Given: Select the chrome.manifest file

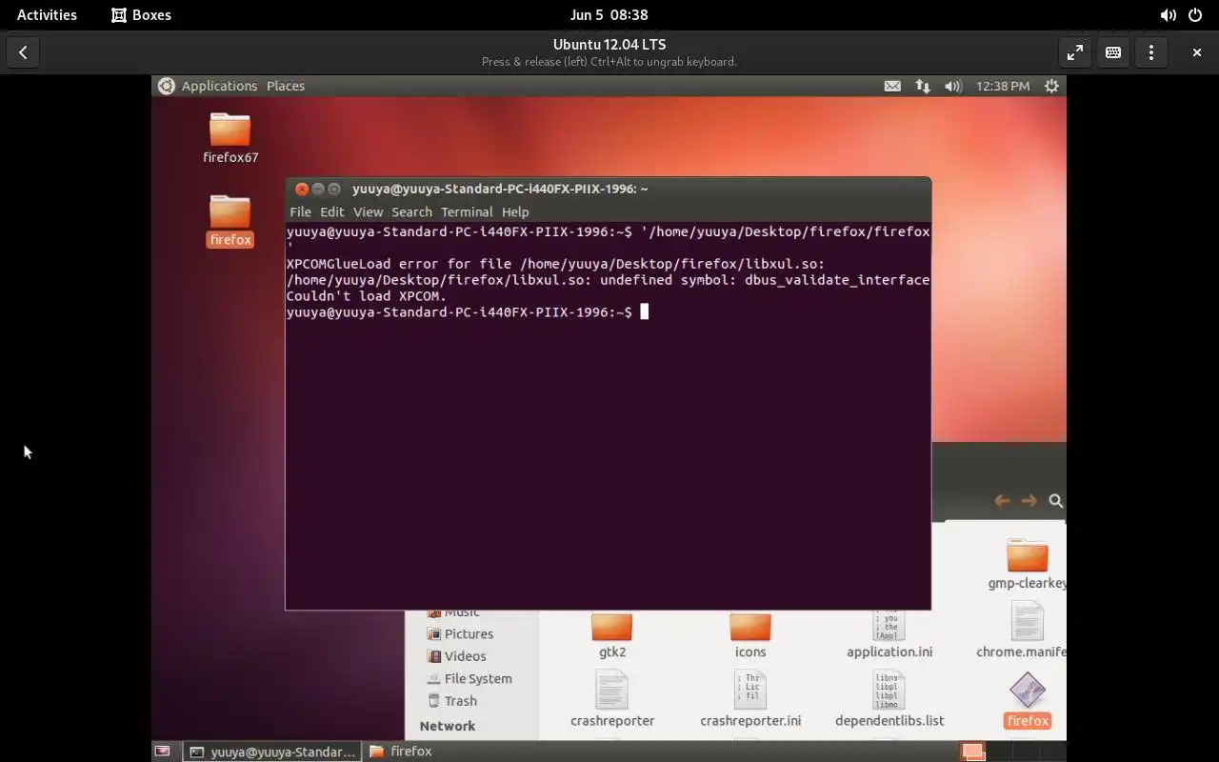Looking at the screenshot, I should click(x=1024, y=631).
